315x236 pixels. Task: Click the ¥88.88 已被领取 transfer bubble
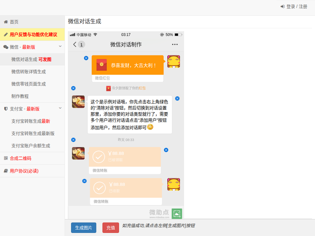point(125,160)
